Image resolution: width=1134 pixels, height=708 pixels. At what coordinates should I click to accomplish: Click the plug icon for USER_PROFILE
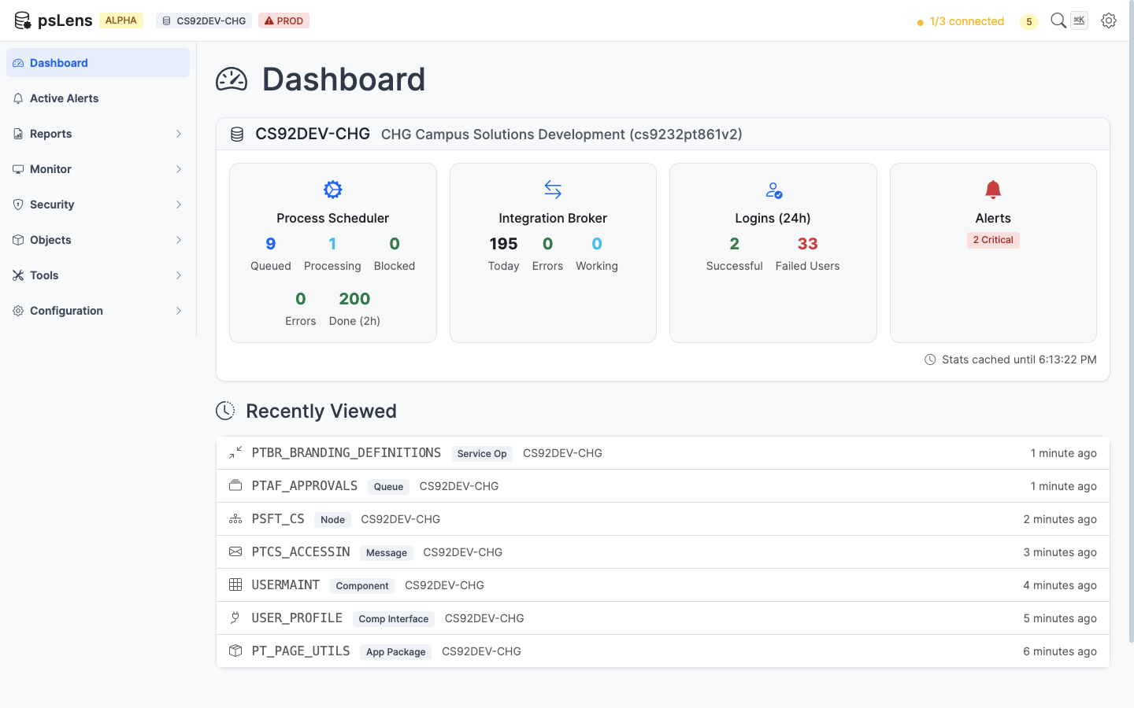point(235,618)
